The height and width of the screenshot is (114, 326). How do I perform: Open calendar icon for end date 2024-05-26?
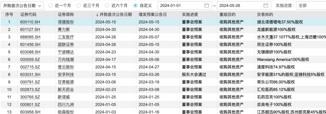pyautogui.click(x=266, y=6)
